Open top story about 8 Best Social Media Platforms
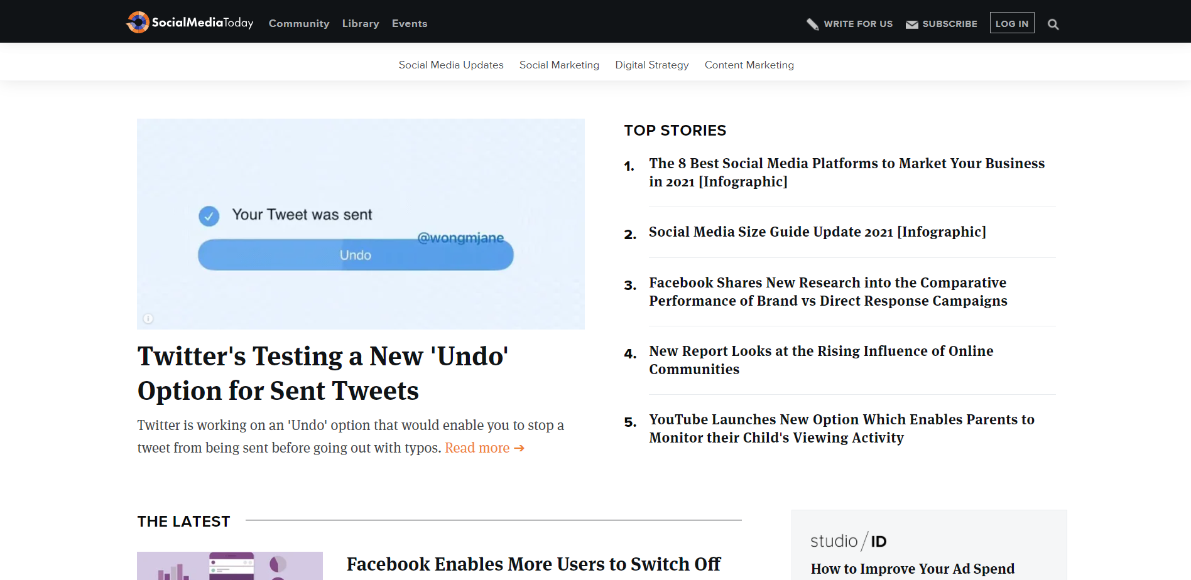This screenshot has height=580, width=1191. pos(847,172)
